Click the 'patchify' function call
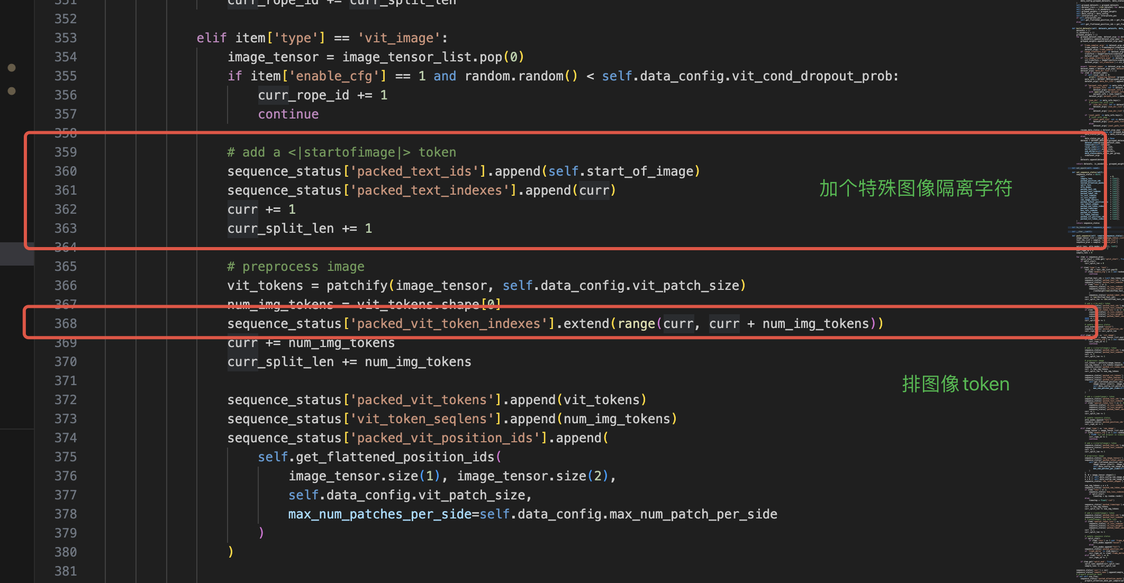Viewport: 1124px width, 583px height. 357,286
